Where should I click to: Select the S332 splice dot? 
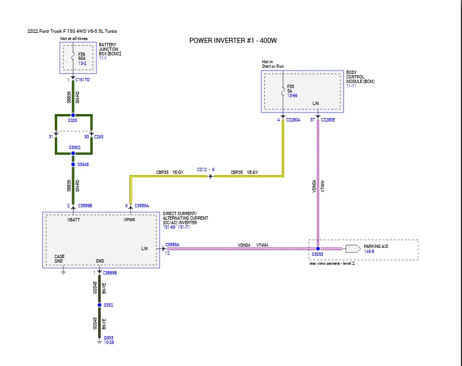99,305
